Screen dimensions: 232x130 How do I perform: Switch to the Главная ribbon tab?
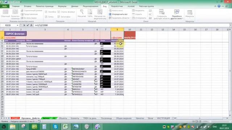(x=16, y=6)
